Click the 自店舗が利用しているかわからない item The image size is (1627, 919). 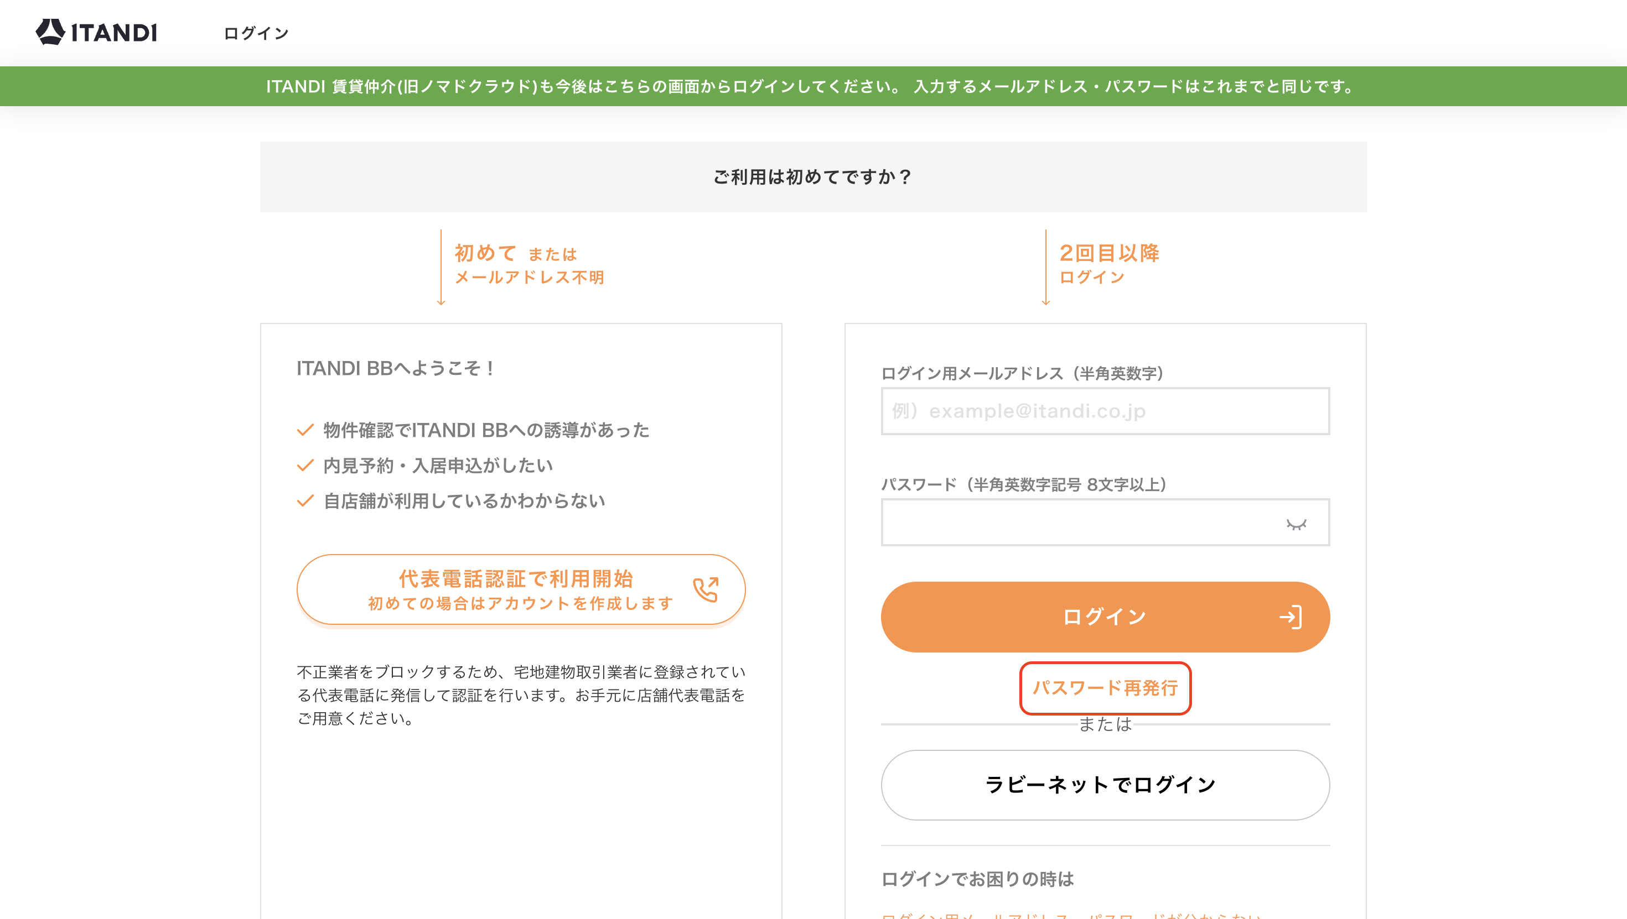[451, 500]
